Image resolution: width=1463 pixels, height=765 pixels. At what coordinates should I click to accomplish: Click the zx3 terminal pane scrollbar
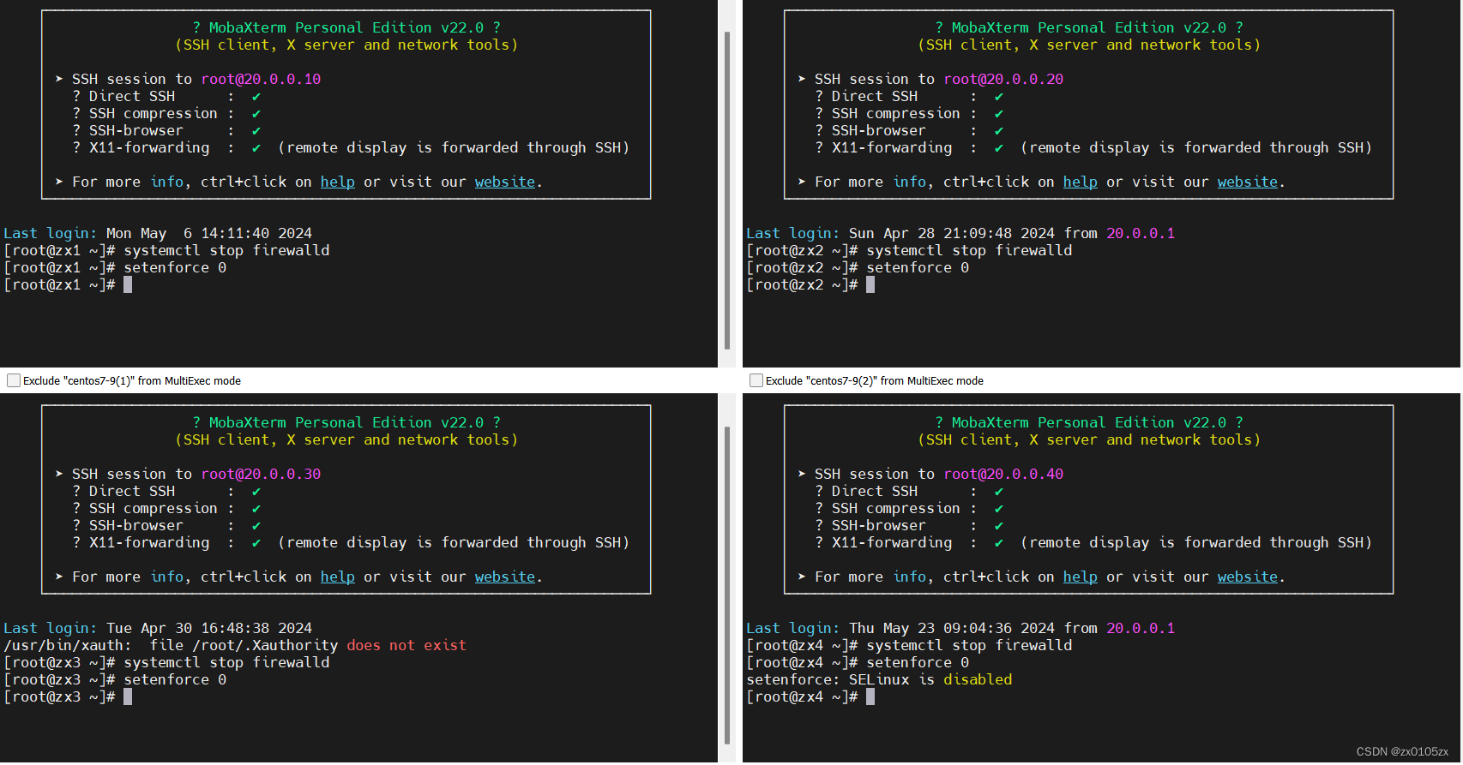click(x=727, y=585)
